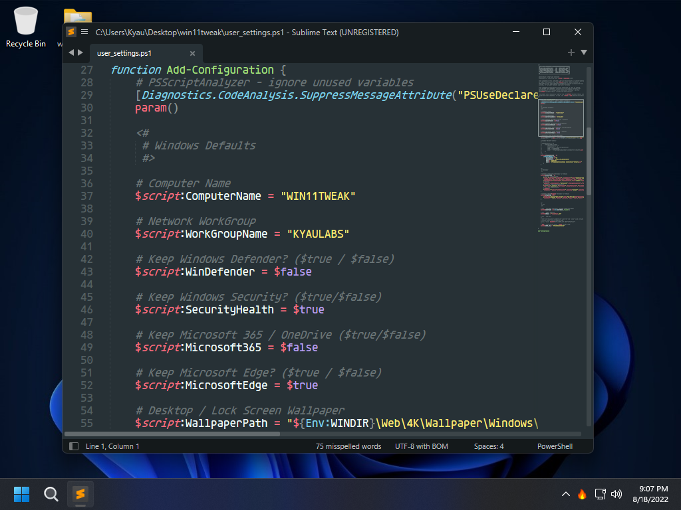Viewport: 681px width, 510px height.
Task: Click Line 1, Column 1 status entry
Action: point(112,446)
